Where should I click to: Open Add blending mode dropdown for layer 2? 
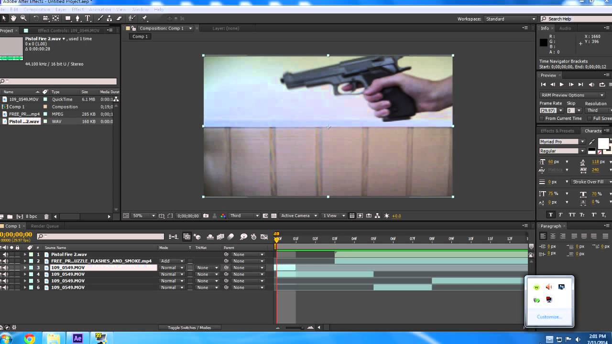click(x=172, y=261)
